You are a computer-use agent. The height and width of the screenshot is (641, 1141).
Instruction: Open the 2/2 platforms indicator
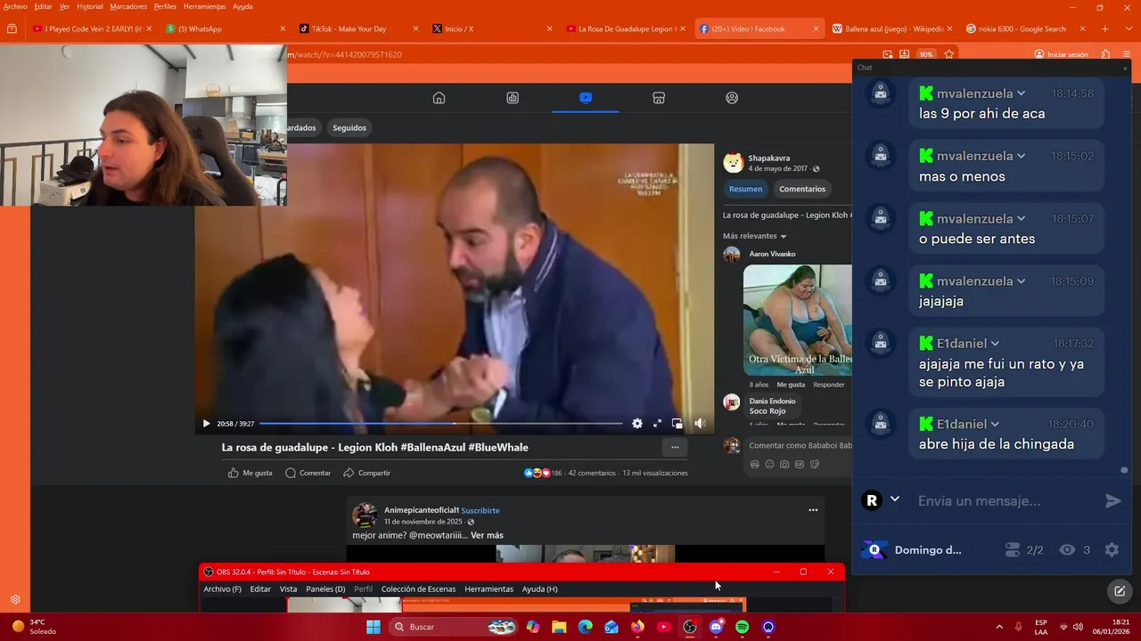click(1023, 550)
